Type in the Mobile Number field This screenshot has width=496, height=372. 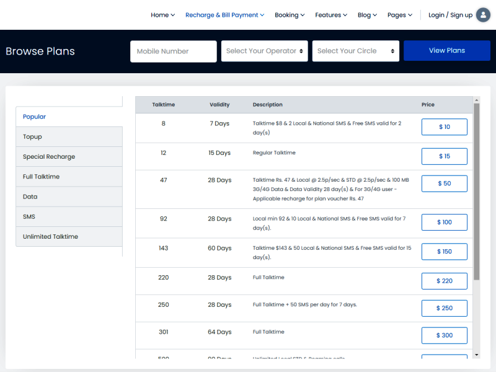[x=173, y=51]
